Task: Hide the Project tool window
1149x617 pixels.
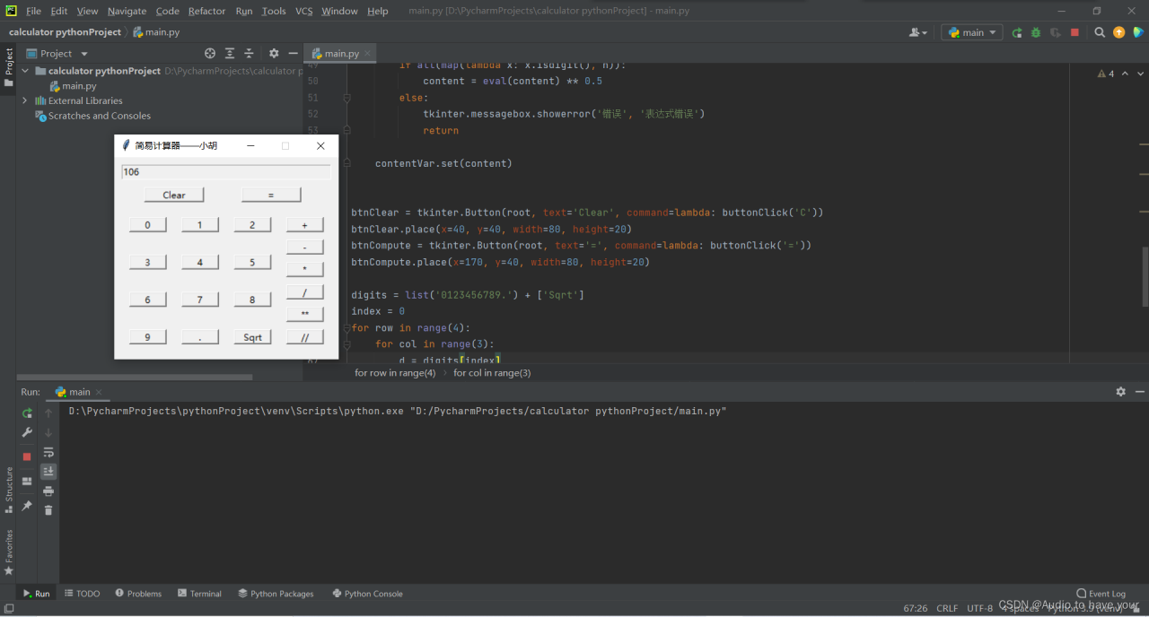Action: (293, 54)
